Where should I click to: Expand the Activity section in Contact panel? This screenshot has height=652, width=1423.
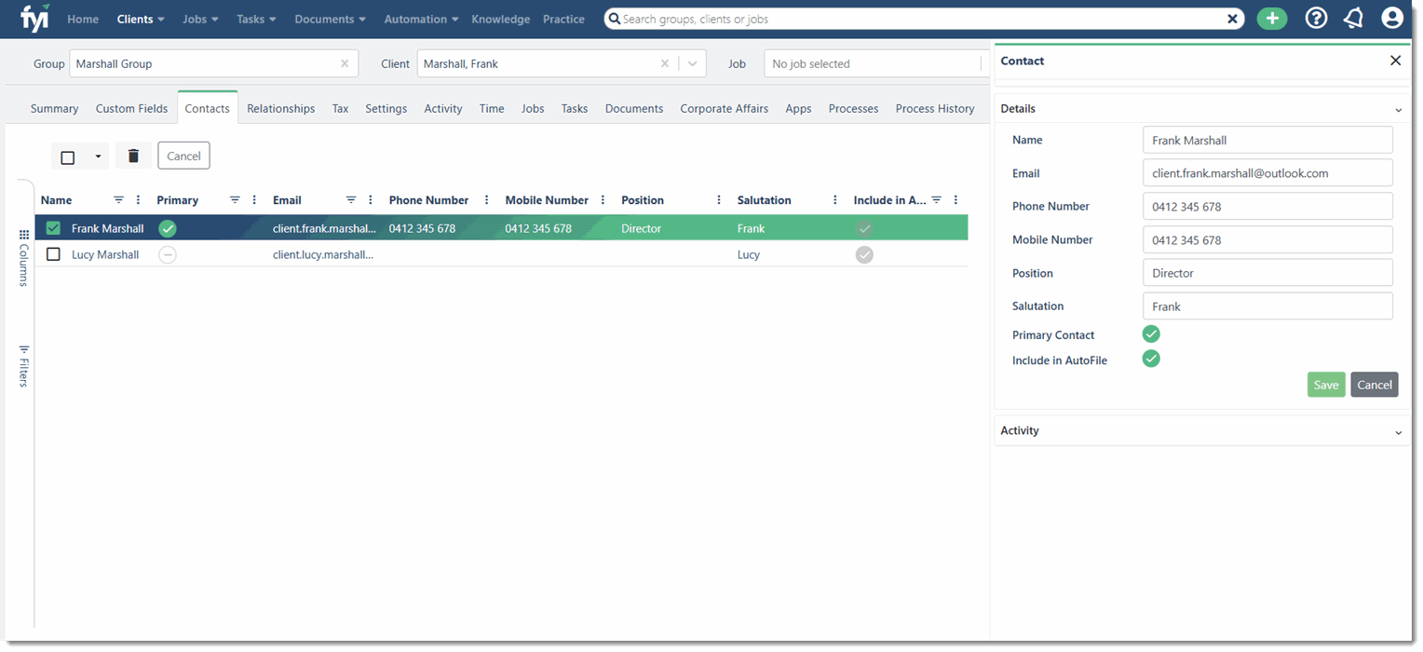point(1398,432)
